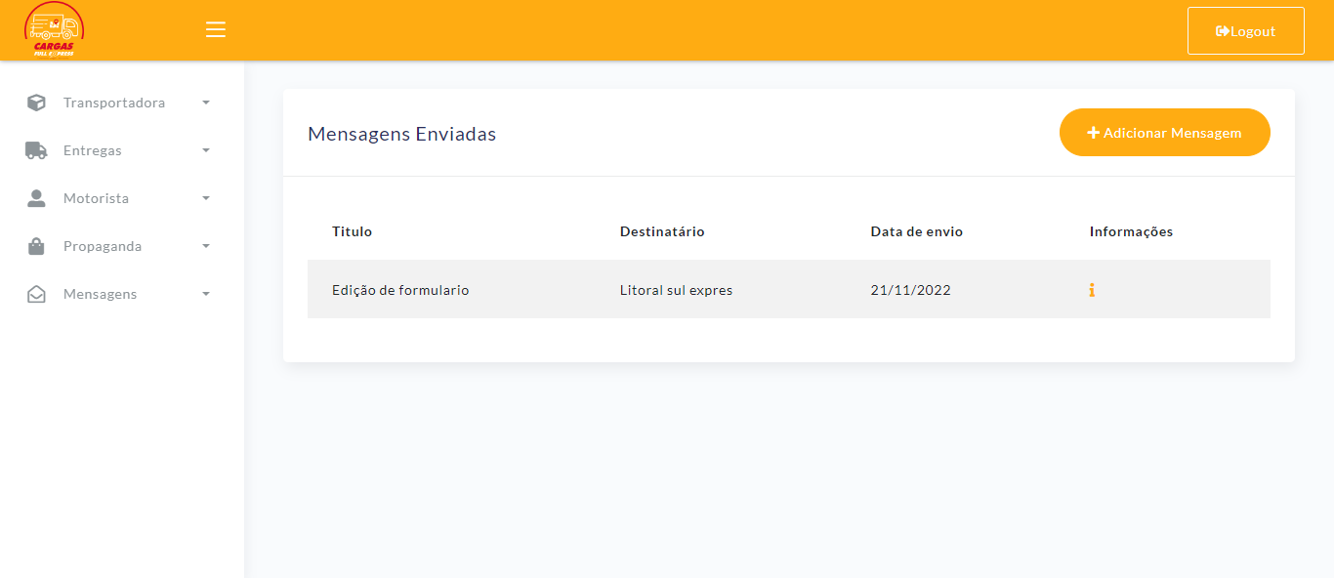Open the Mensagens menu
Image resolution: width=1334 pixels, height=578 pixels.
tap(100, 294)
